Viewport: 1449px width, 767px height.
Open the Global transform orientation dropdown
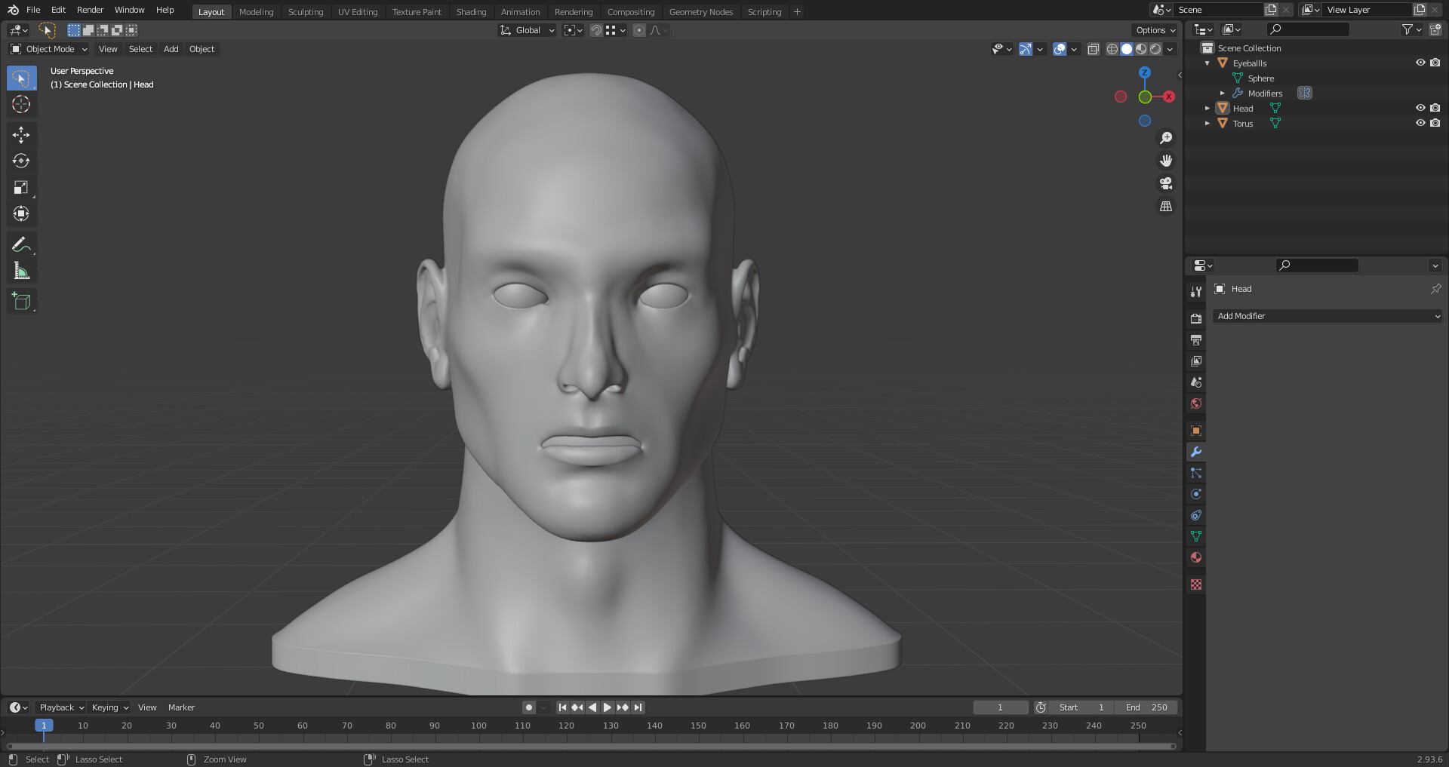(x=527, y=30)
